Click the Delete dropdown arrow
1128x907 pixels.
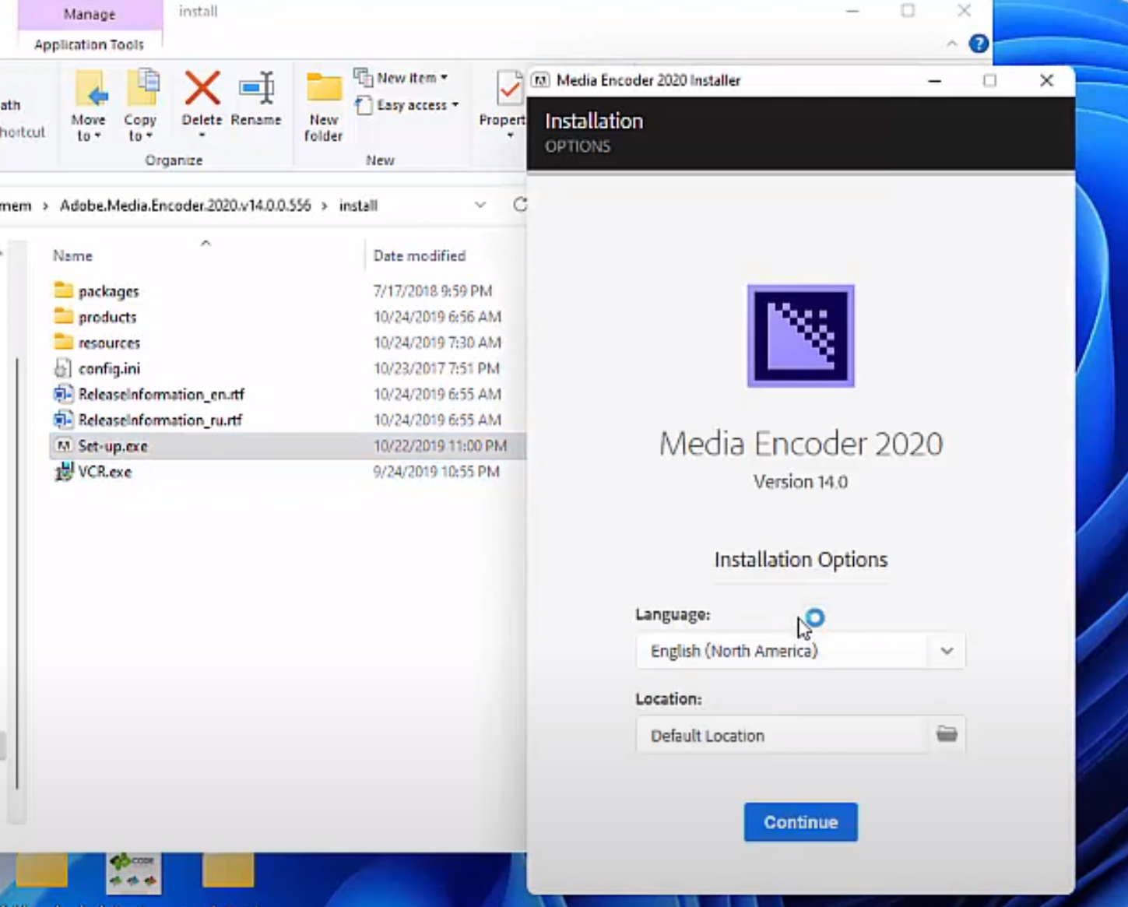tap(202, 135)
